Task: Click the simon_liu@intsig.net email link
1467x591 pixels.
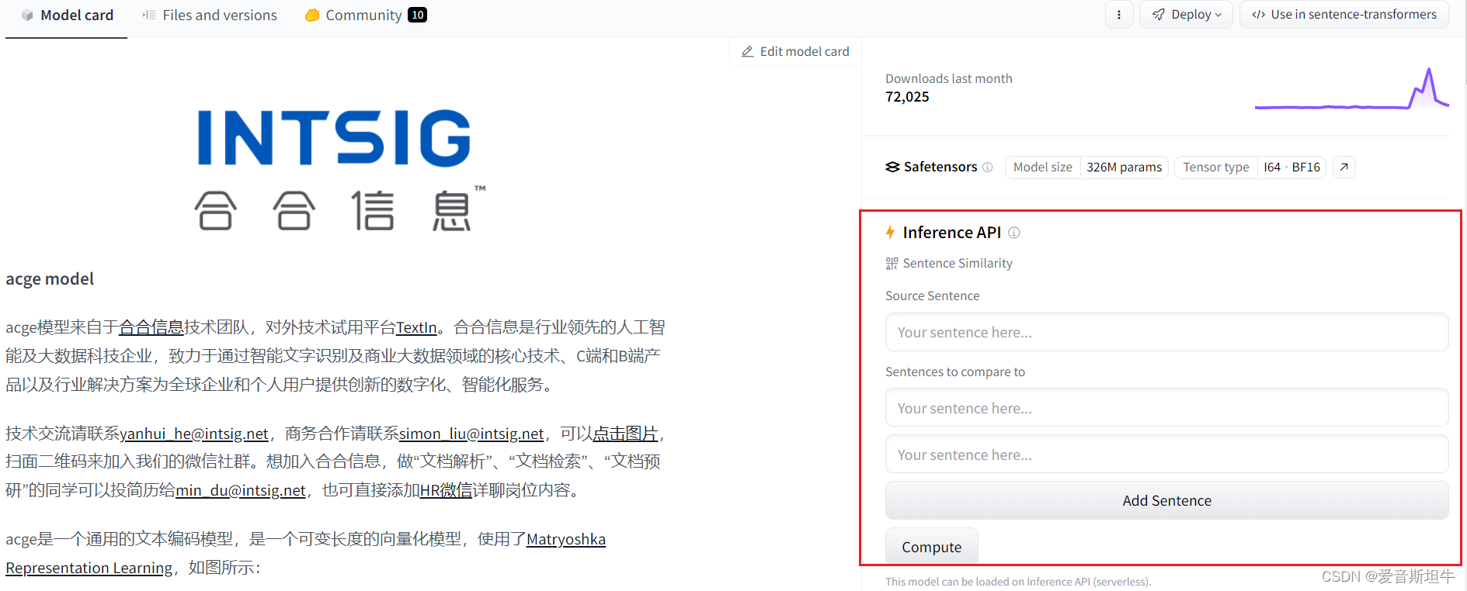Action: [471, 434]
